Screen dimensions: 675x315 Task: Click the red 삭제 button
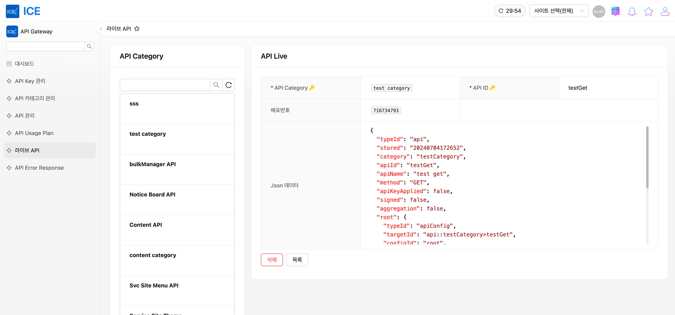pos(272,260)
